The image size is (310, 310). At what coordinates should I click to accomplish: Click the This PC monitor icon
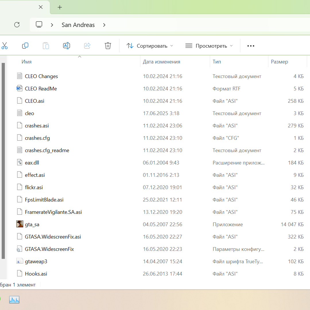pos(39,25)
